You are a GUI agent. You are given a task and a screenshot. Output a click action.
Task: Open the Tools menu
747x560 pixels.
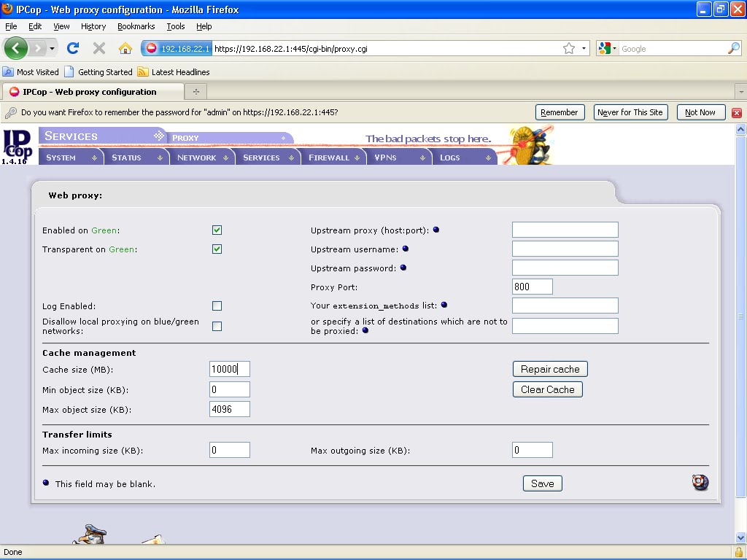point(175,26)
